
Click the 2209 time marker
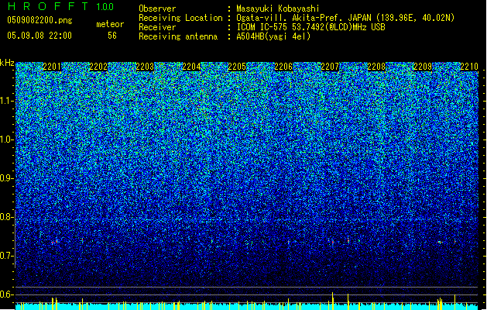click(423, 67)
